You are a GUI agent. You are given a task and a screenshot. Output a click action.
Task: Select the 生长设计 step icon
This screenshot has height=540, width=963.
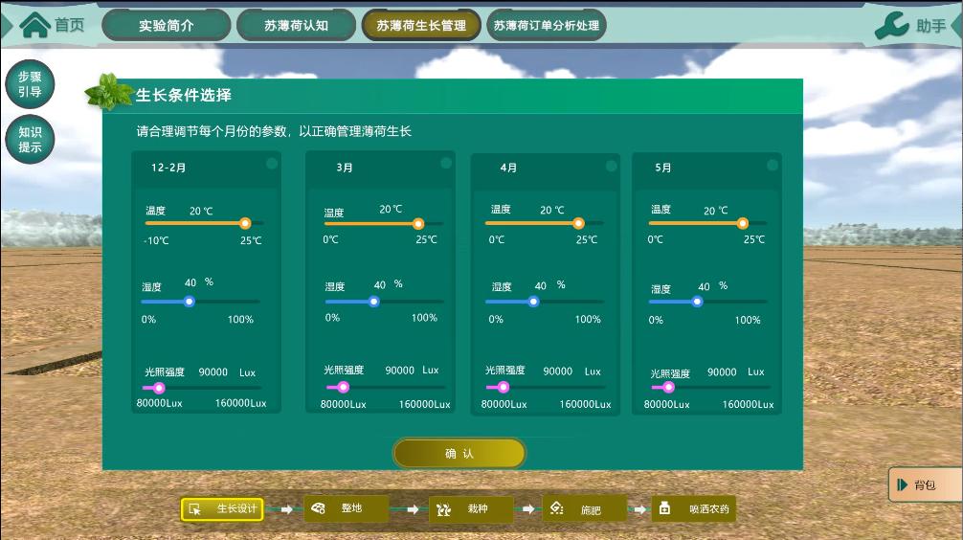(195, 509)
